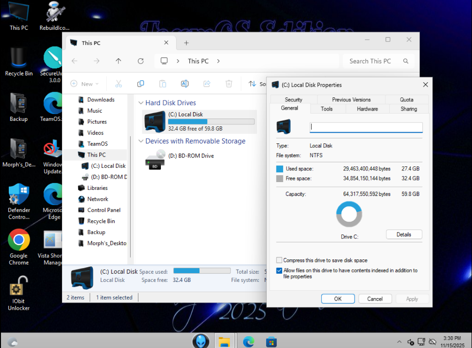472x348 pixels.
Task: Open Google Chrome desktop icon
Action: point(19,240)
